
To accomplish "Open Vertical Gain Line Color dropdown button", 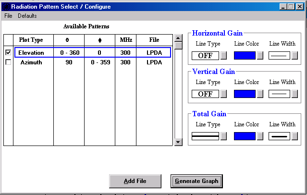I will [260, 94].
